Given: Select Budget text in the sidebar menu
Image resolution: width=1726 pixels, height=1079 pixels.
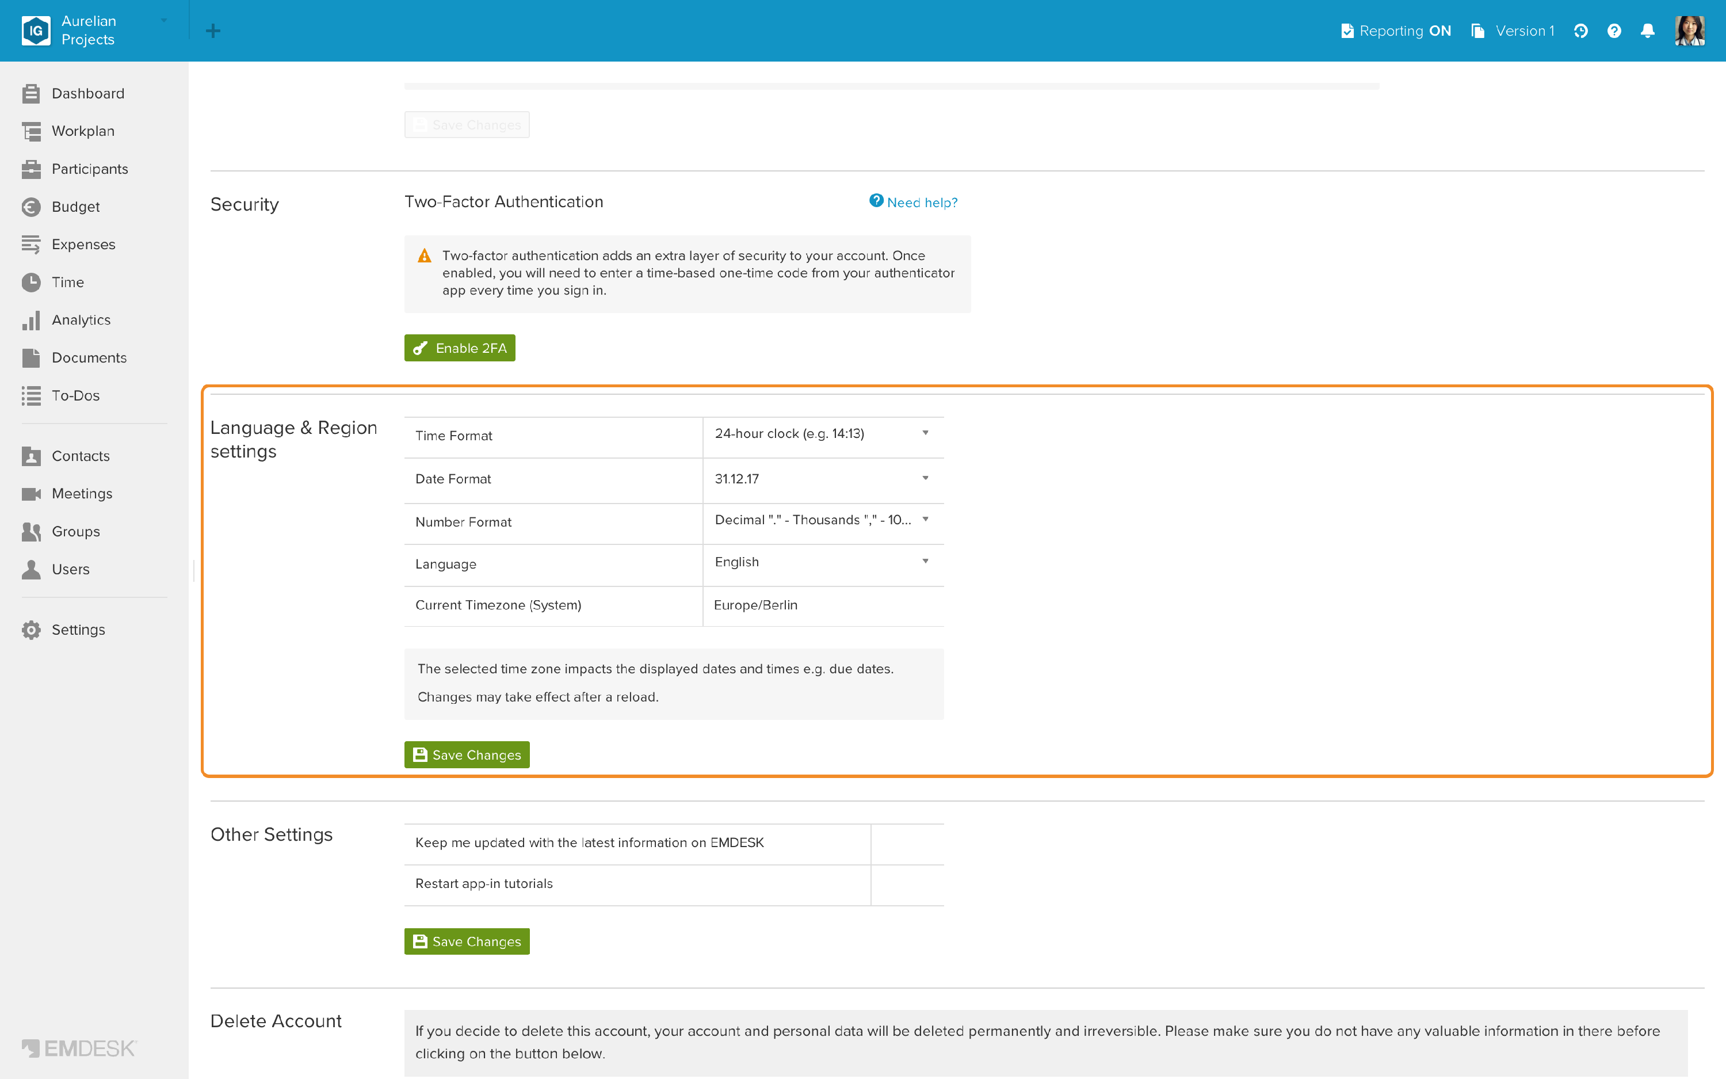Looking at the screenshot, I should point(75,207).
